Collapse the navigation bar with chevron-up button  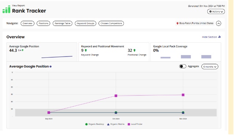pyautogui.click(x=219, y=23)
